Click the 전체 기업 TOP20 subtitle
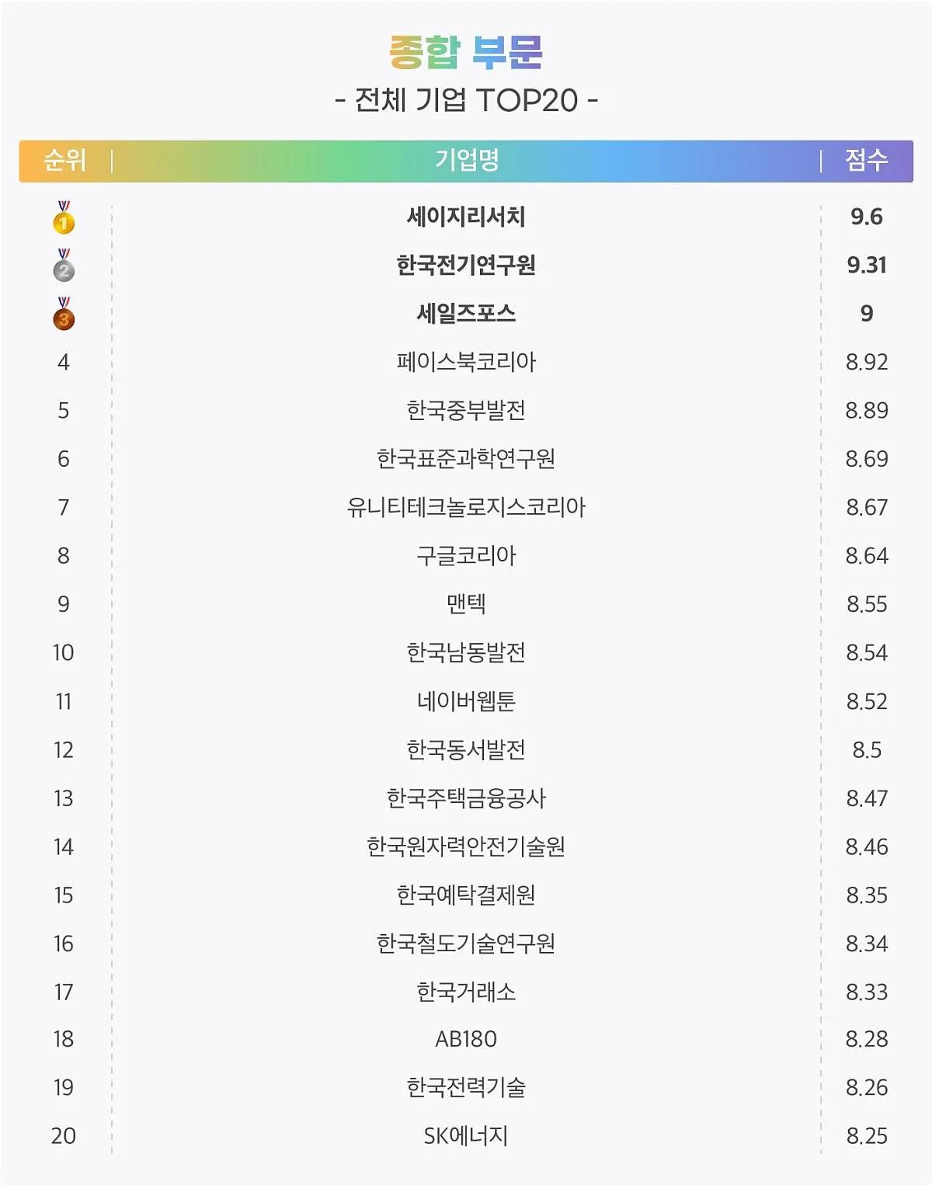932x1185 pixels. 466,100
